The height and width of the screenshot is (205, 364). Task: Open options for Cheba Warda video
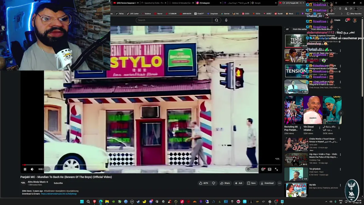(340, 140)
